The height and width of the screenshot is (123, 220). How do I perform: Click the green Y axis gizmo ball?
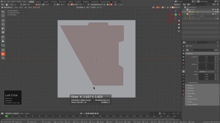[176, 15]
